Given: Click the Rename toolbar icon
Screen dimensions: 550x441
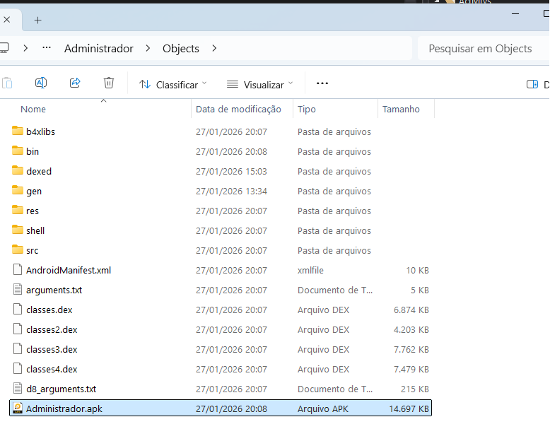Looking at the screenshot, I should 41,83.
